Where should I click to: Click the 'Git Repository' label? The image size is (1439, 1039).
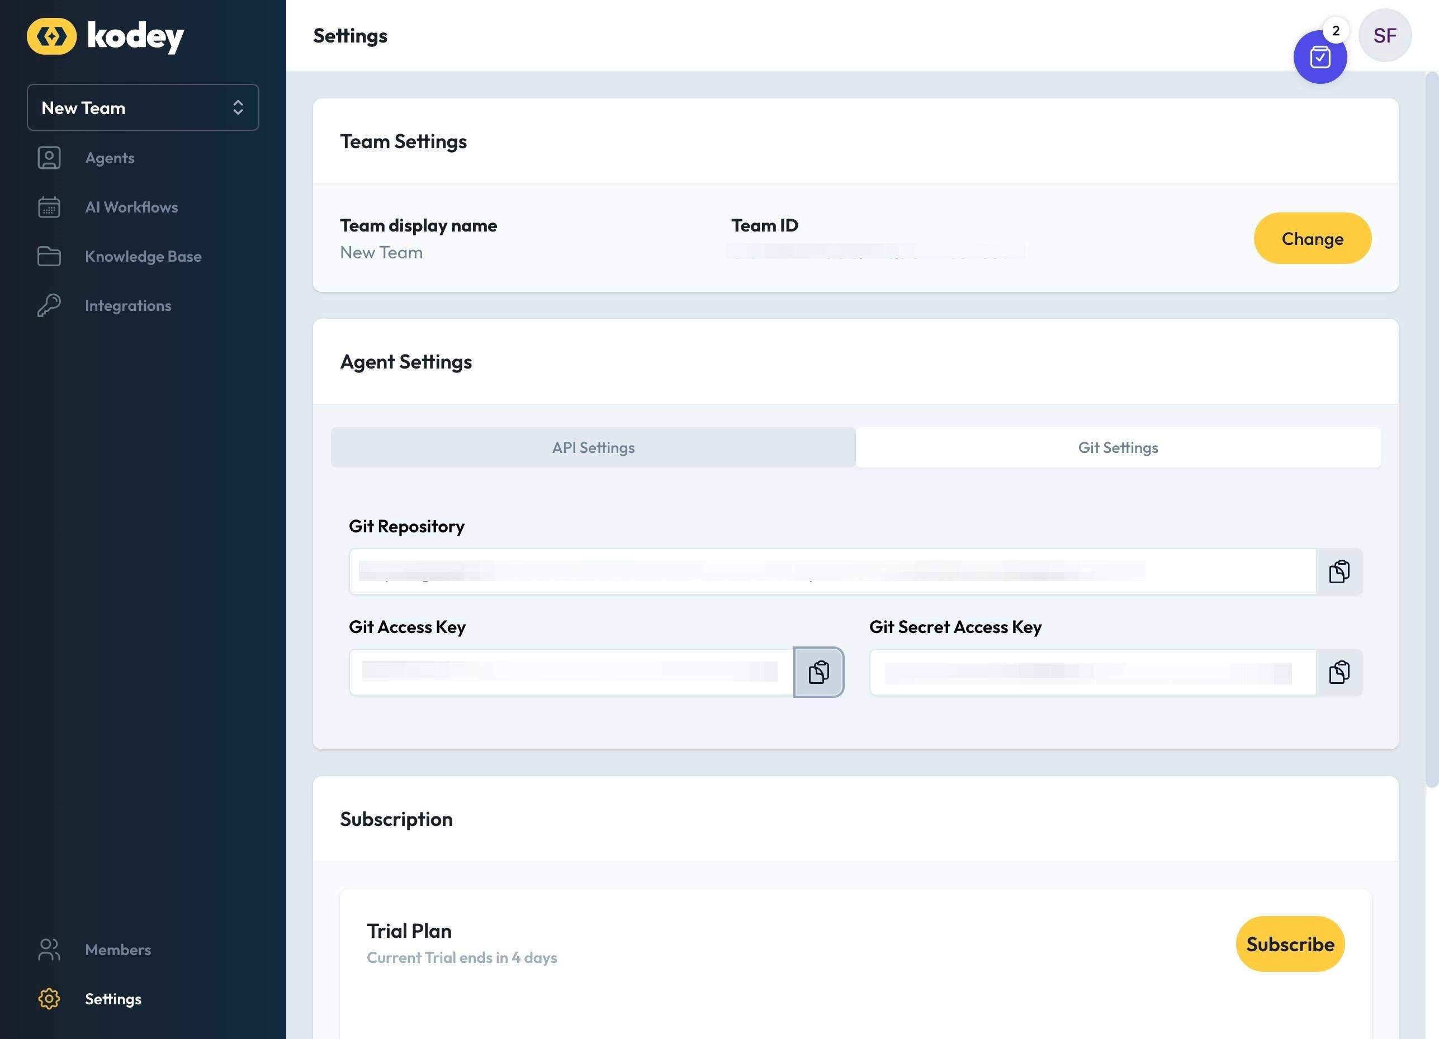(x=406, y=527)
